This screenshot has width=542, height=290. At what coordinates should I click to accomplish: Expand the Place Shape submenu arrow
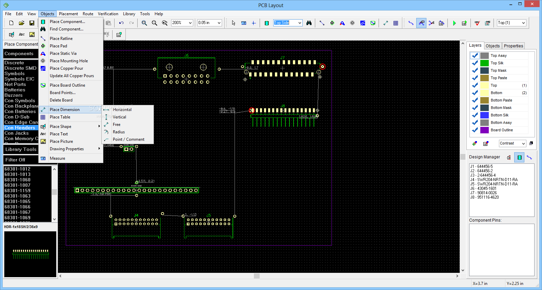click(x=99, y=126)
